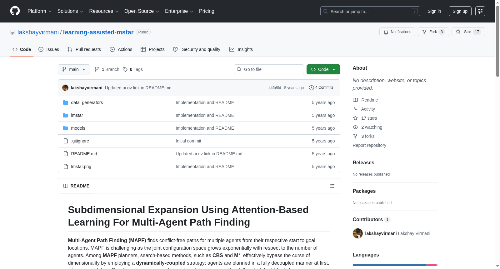Viewport: 500px width, 269px height.
Task: Click the history clock icon by 4 Commits
Action: click(x=311, y=88)
